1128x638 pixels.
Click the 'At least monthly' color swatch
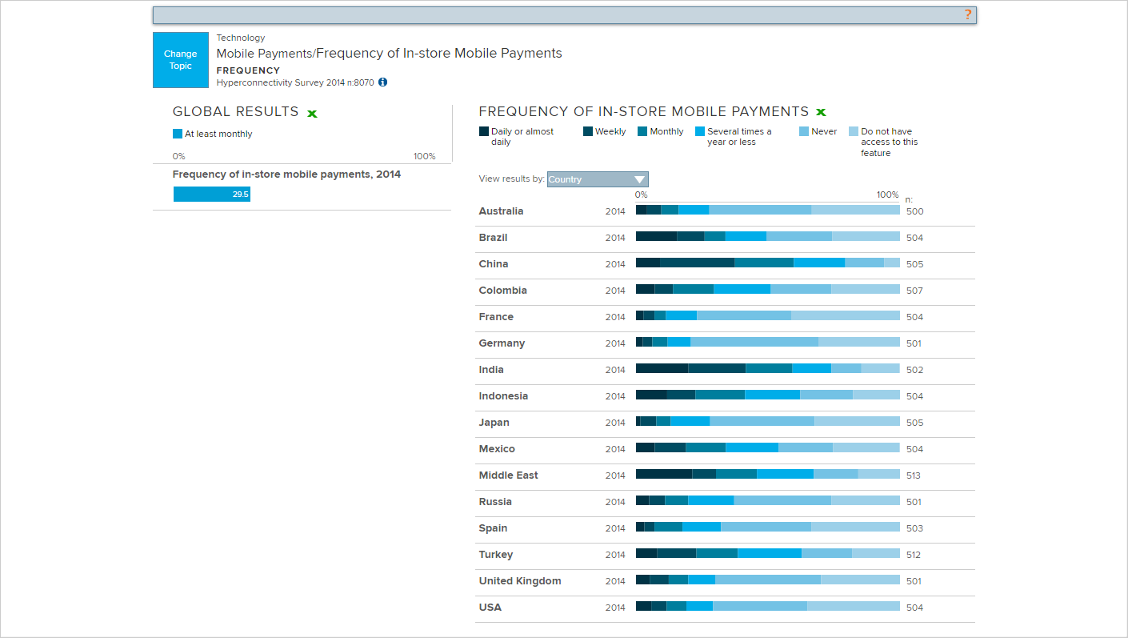tap(178, 133)
